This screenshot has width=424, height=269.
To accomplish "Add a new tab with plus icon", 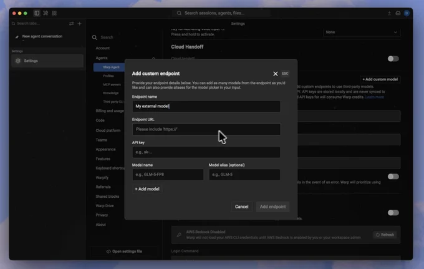I will coord(80,24).
